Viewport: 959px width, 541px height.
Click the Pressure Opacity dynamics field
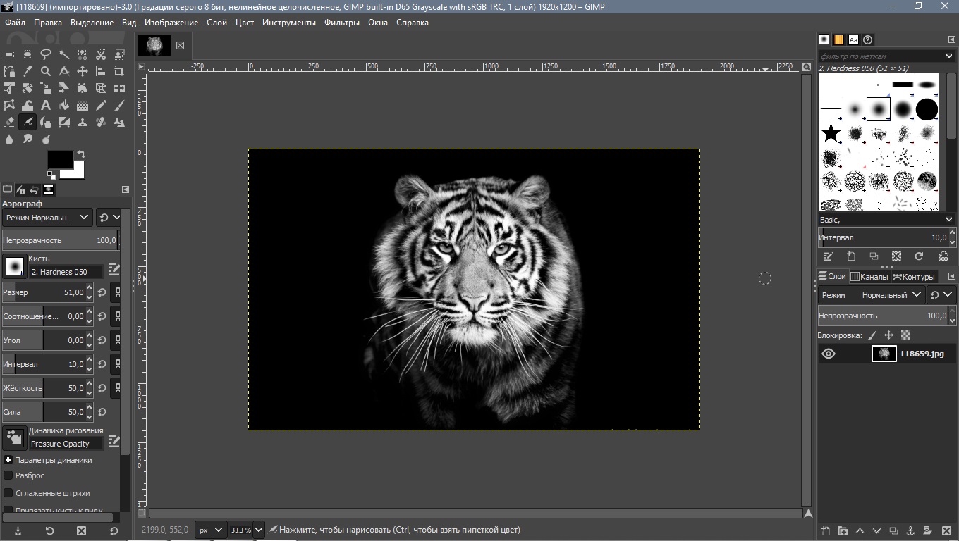click(x=66, y=444)
